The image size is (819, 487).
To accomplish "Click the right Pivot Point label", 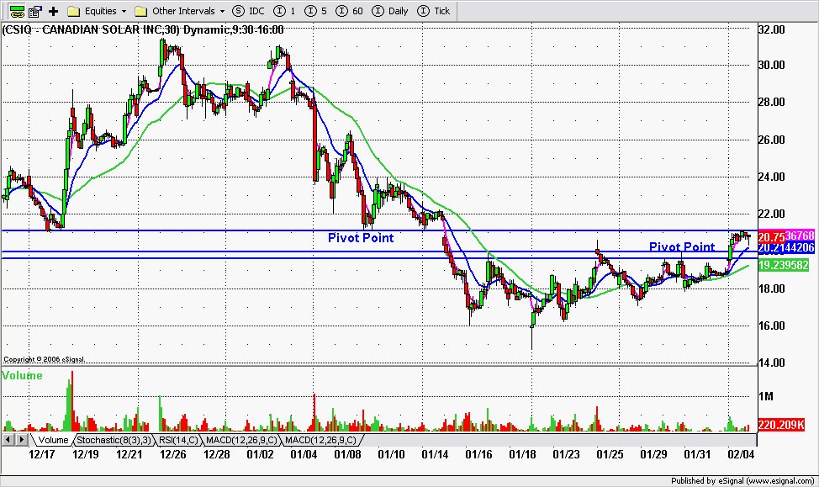I will click(682, 246).
